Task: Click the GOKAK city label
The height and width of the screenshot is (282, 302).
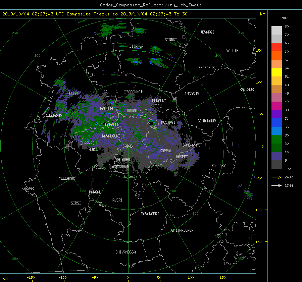Action: [x=74, y=94]
